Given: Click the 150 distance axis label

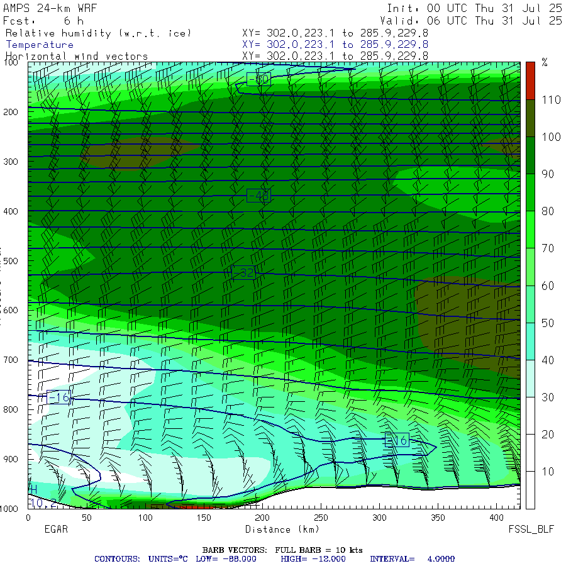Looking at the screenshot, I should coord(204,518).
